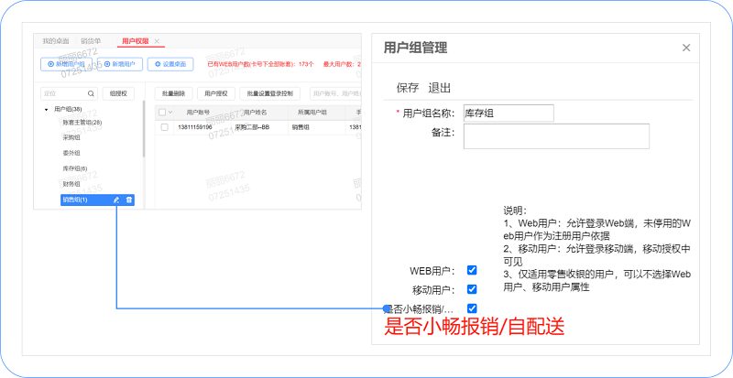Image resolution: width=733 pixels, height=378 pixels.
Task: Close the 用户组管理 dialog with X icon
Action: tap(686, 48)
